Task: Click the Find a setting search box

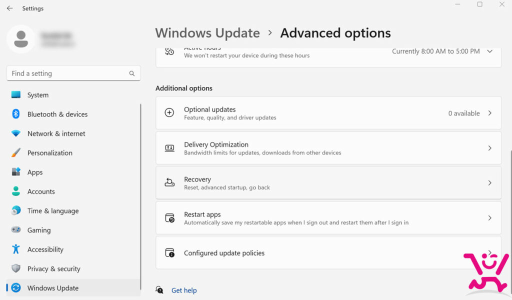Action: tap(73, 73)
